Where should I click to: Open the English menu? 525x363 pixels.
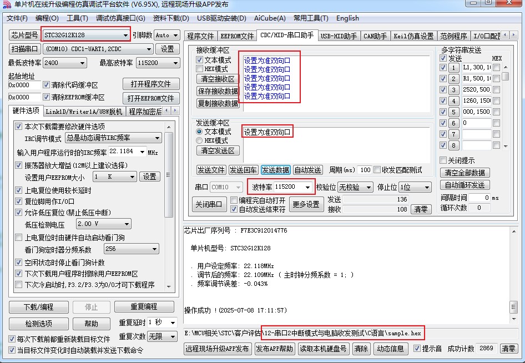coord(347,18)
